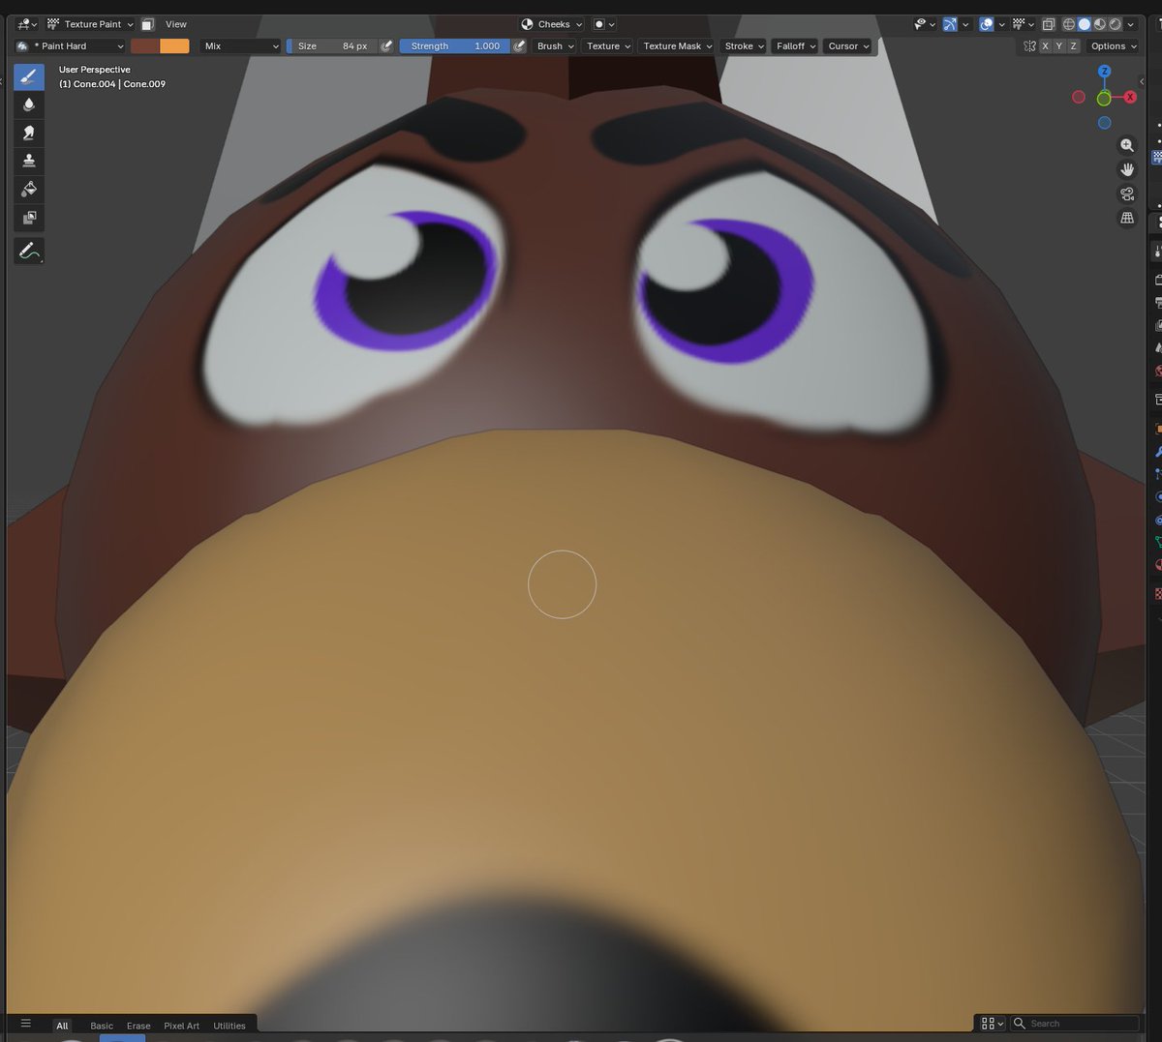
Task: Open the View menu
Action: 176,24
